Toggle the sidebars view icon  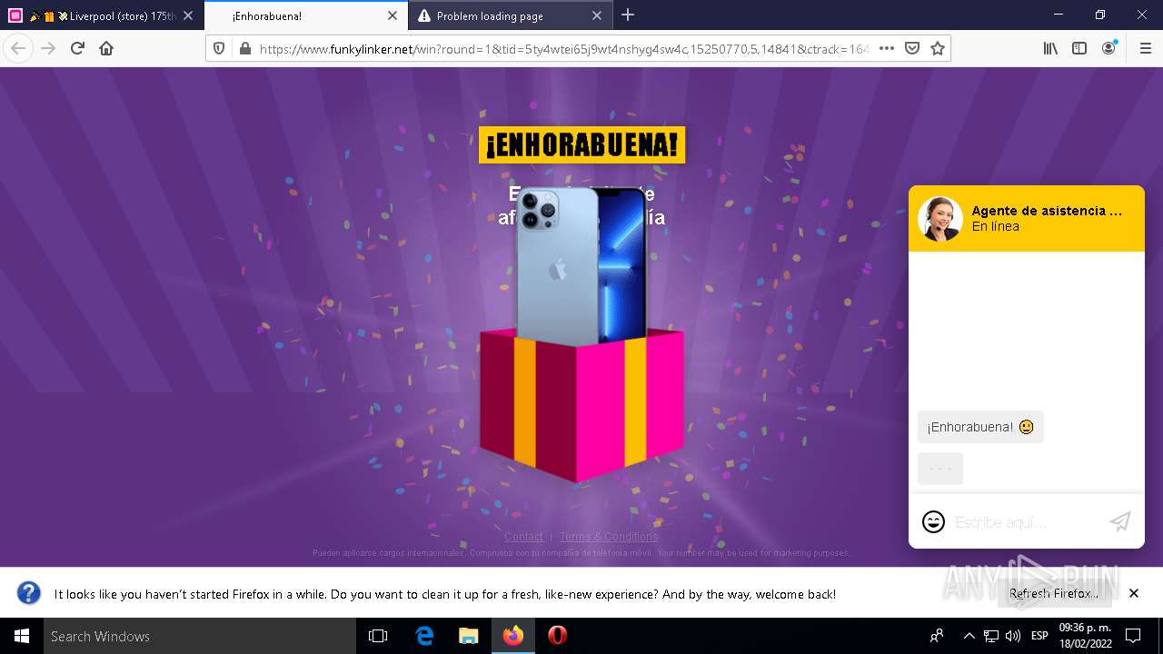1079,48
